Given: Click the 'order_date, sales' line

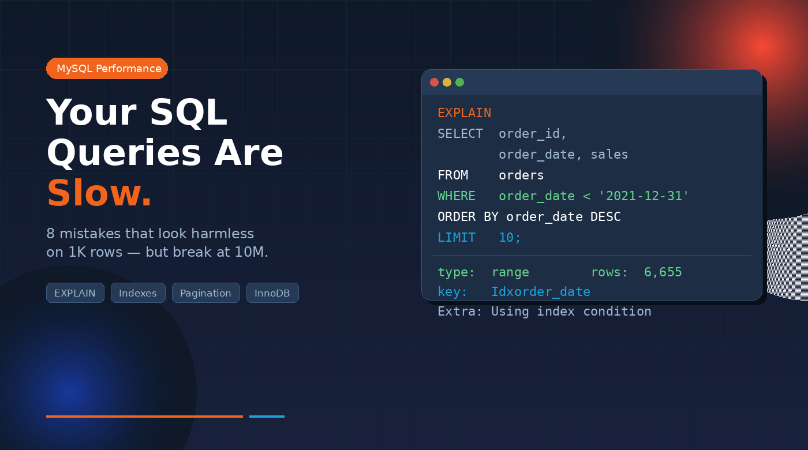Looking at the screenshot, I should point(563,155).
